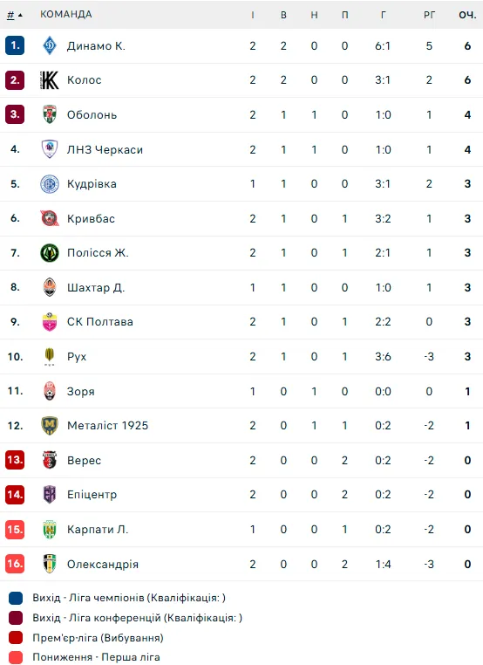Select the В wins column header
This screenshot has height=665, width=483.
tap(283, 15)
